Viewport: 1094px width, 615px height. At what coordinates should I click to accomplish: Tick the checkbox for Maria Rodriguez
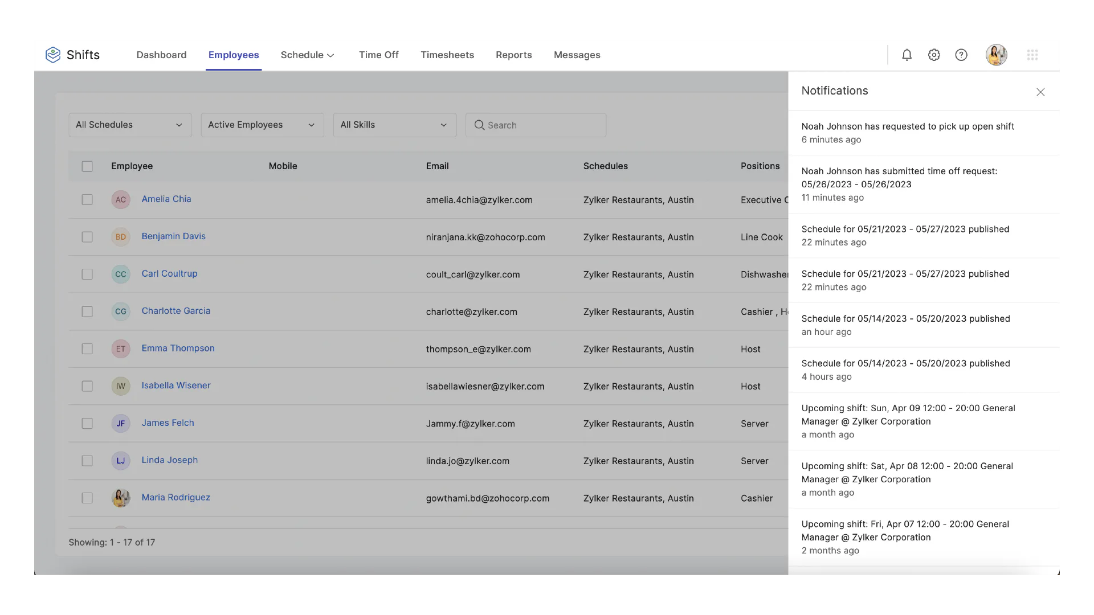[87, 498]
